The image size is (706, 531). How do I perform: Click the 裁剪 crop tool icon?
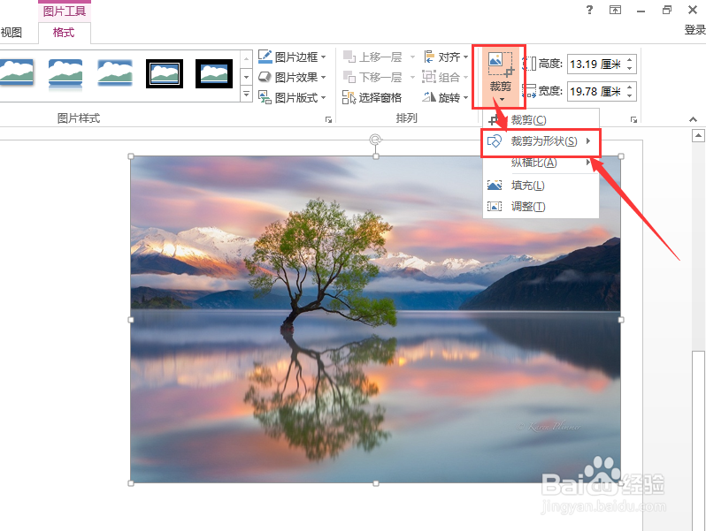coord(500,64)
